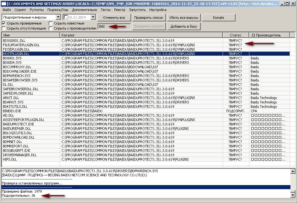Select the BDCOMPROXY.DLL row
The height and width of the screenshot is (203, 297).
146,67
